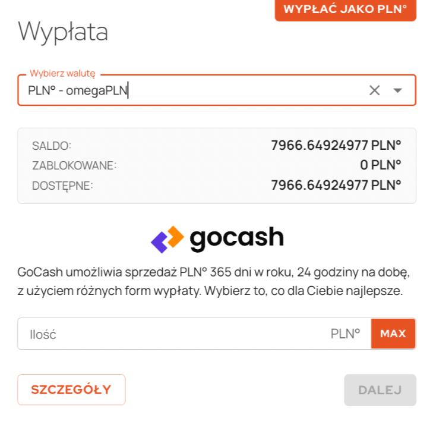Expand the Wybierz walutę dropdown arrow
The width and height of the screenshot is (430, 427).
coord(397,90)
